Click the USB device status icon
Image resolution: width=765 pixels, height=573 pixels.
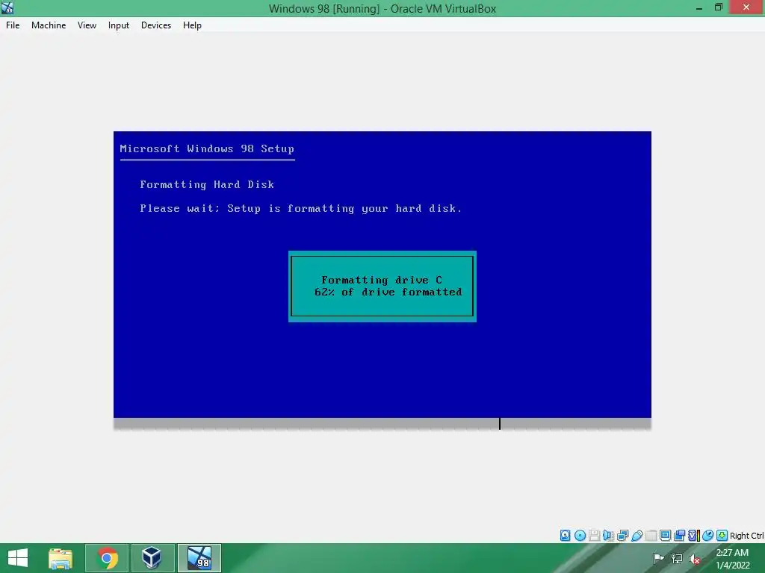(x=637, y=536)
